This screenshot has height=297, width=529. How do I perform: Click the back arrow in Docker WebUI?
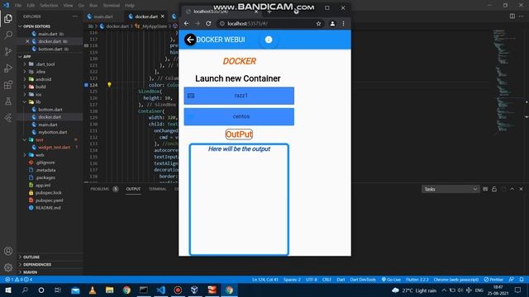coord(190,40)
